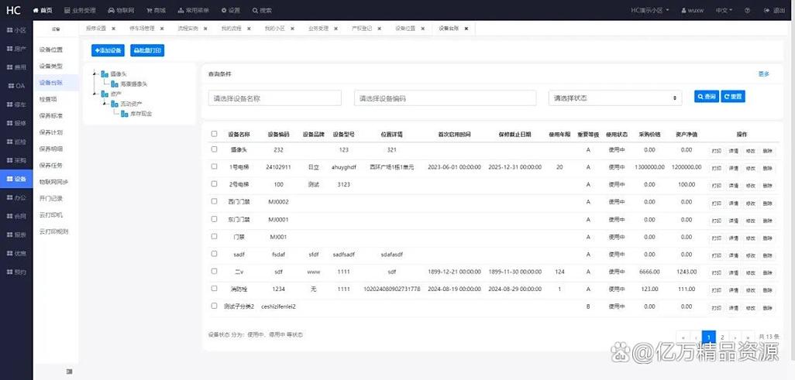Open 设备类型 in the submenu
Image resolution: width=795 pixels, height=380 pixels.
[x=51, y=66]
